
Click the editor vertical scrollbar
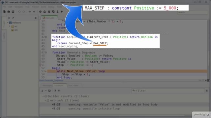click(x=208, y=49)
